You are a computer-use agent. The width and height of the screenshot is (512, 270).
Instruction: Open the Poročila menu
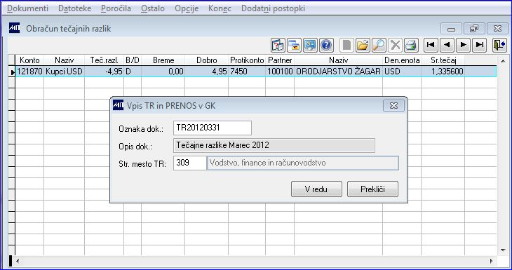116,8
